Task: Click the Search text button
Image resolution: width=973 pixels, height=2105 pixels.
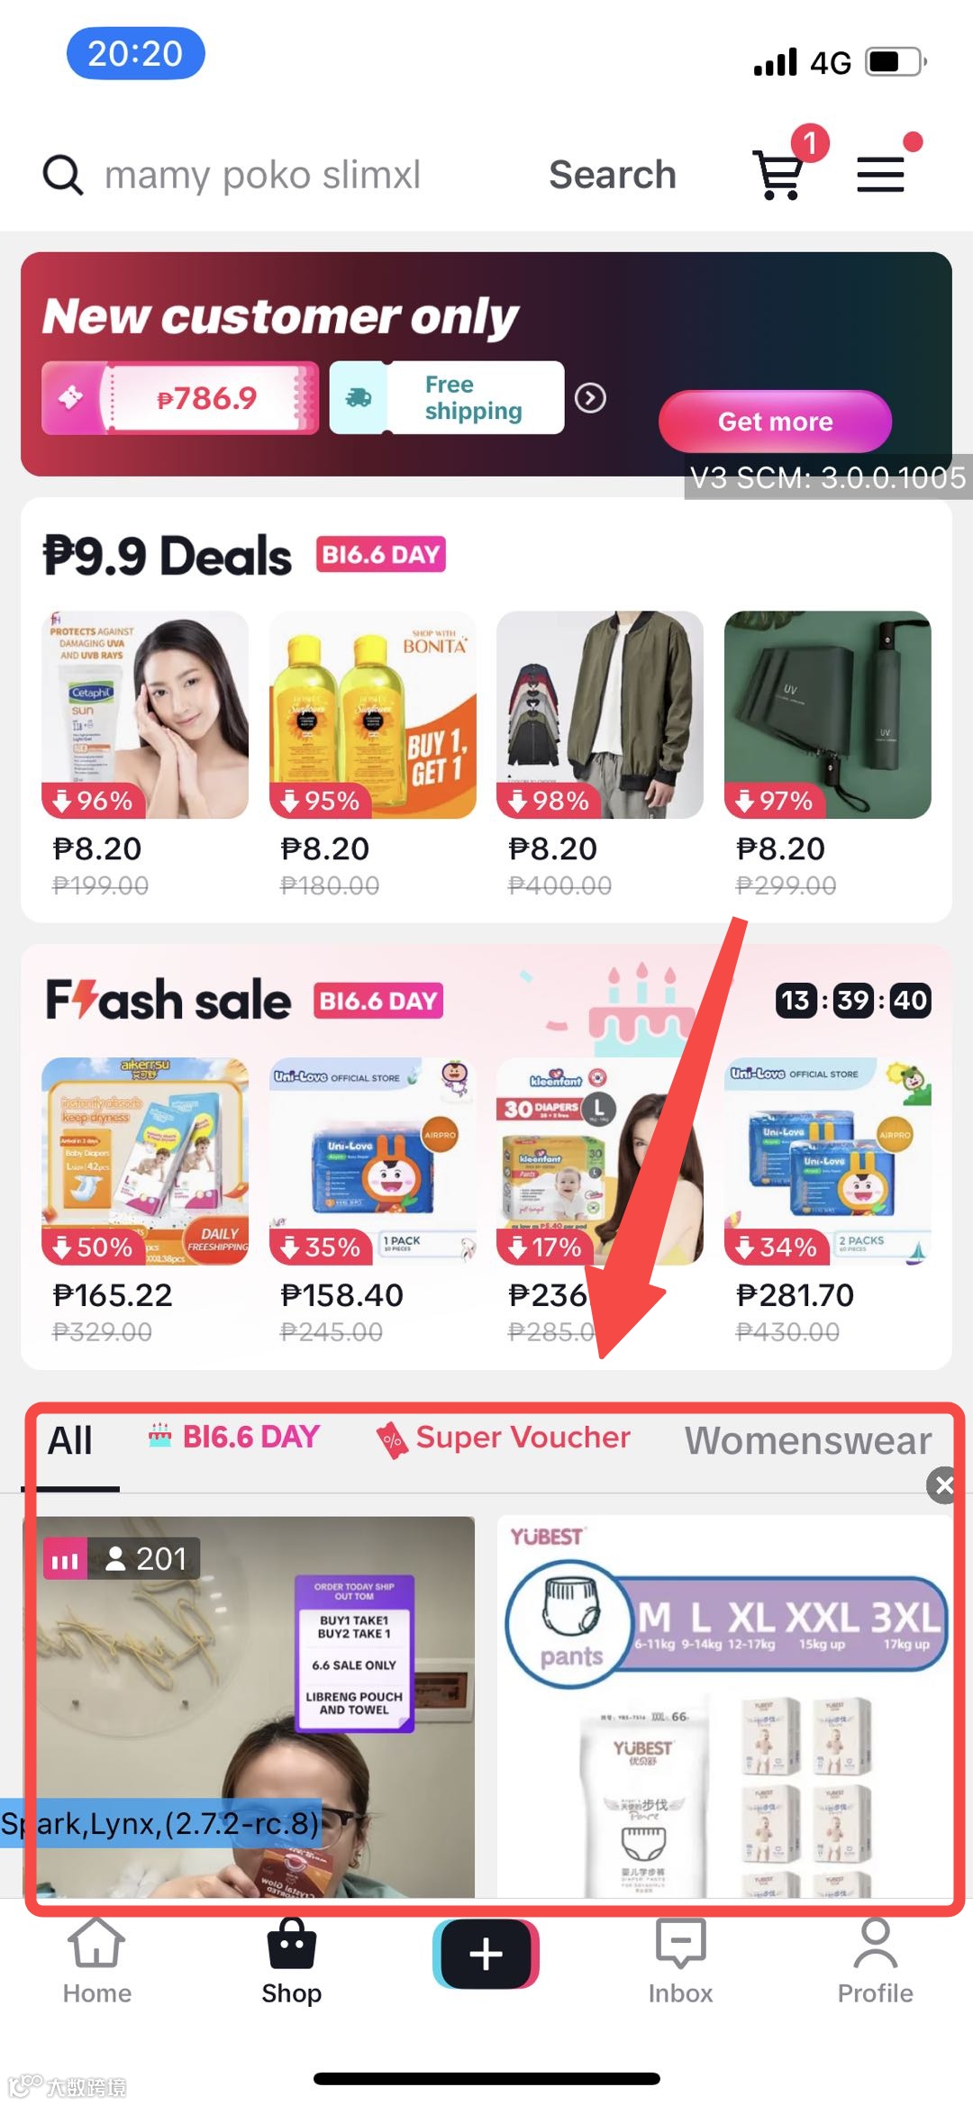Action: (x=613, y=175)
